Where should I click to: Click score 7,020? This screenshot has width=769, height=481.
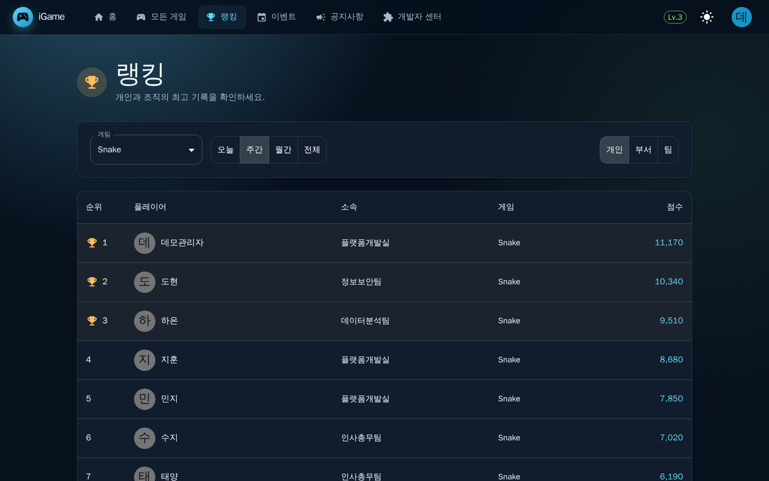click(671, 438)
